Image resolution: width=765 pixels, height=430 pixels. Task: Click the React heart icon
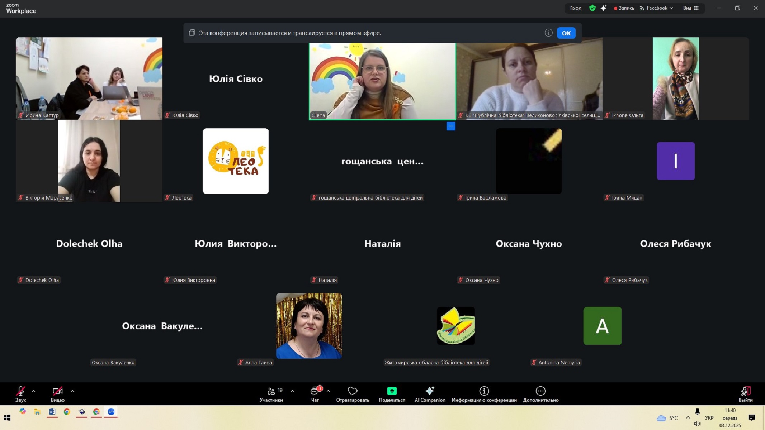point(353,391)
